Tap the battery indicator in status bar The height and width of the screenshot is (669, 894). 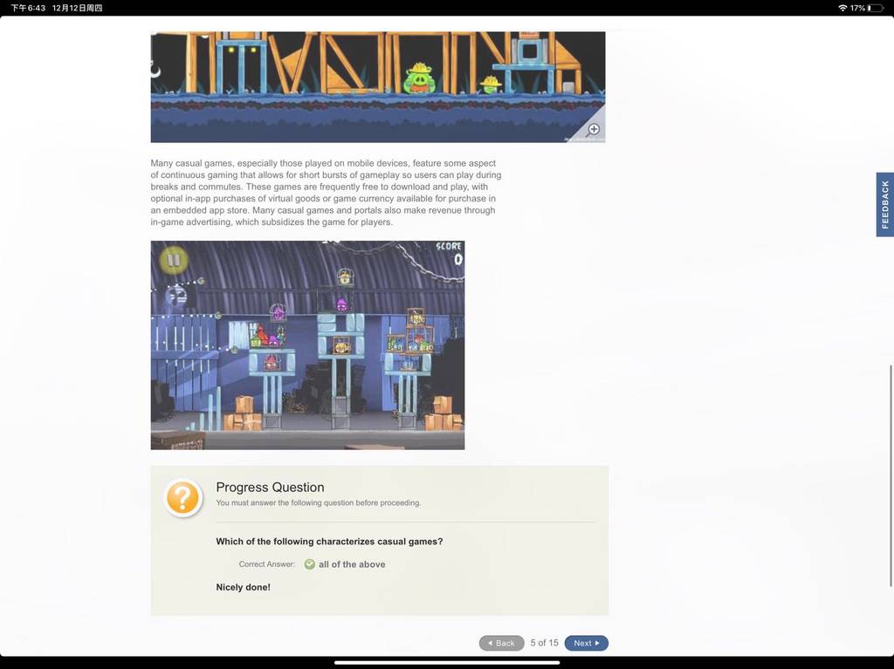(x=875, y=8)
